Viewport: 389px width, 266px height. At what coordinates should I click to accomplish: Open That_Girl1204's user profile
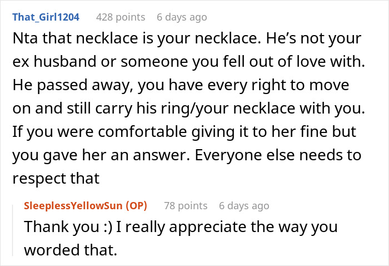[x=46, y=17]
